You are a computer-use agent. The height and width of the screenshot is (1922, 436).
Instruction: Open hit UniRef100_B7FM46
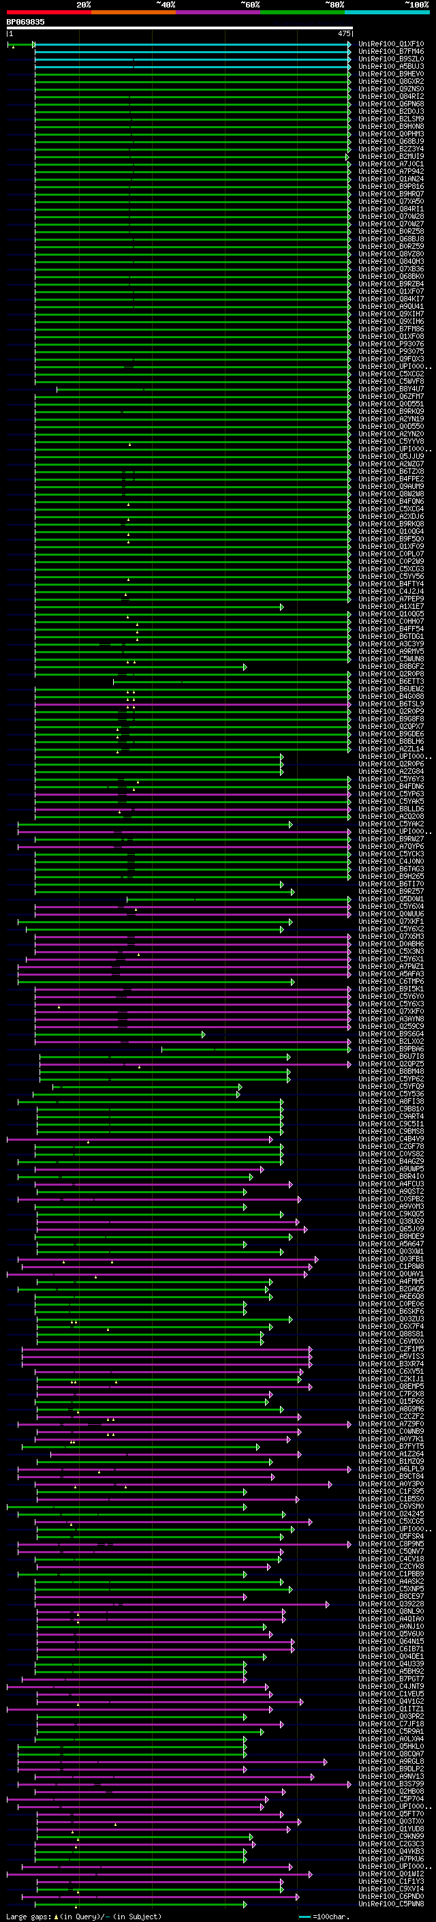pos(390,52)
